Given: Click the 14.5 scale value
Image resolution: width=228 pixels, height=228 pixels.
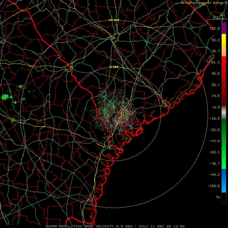Looking at the screenshot, I should click(x=216, y=96).
